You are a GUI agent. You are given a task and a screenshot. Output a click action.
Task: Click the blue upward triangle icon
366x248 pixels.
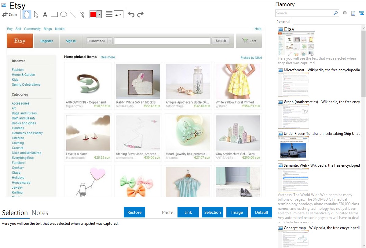click(361, 13)
